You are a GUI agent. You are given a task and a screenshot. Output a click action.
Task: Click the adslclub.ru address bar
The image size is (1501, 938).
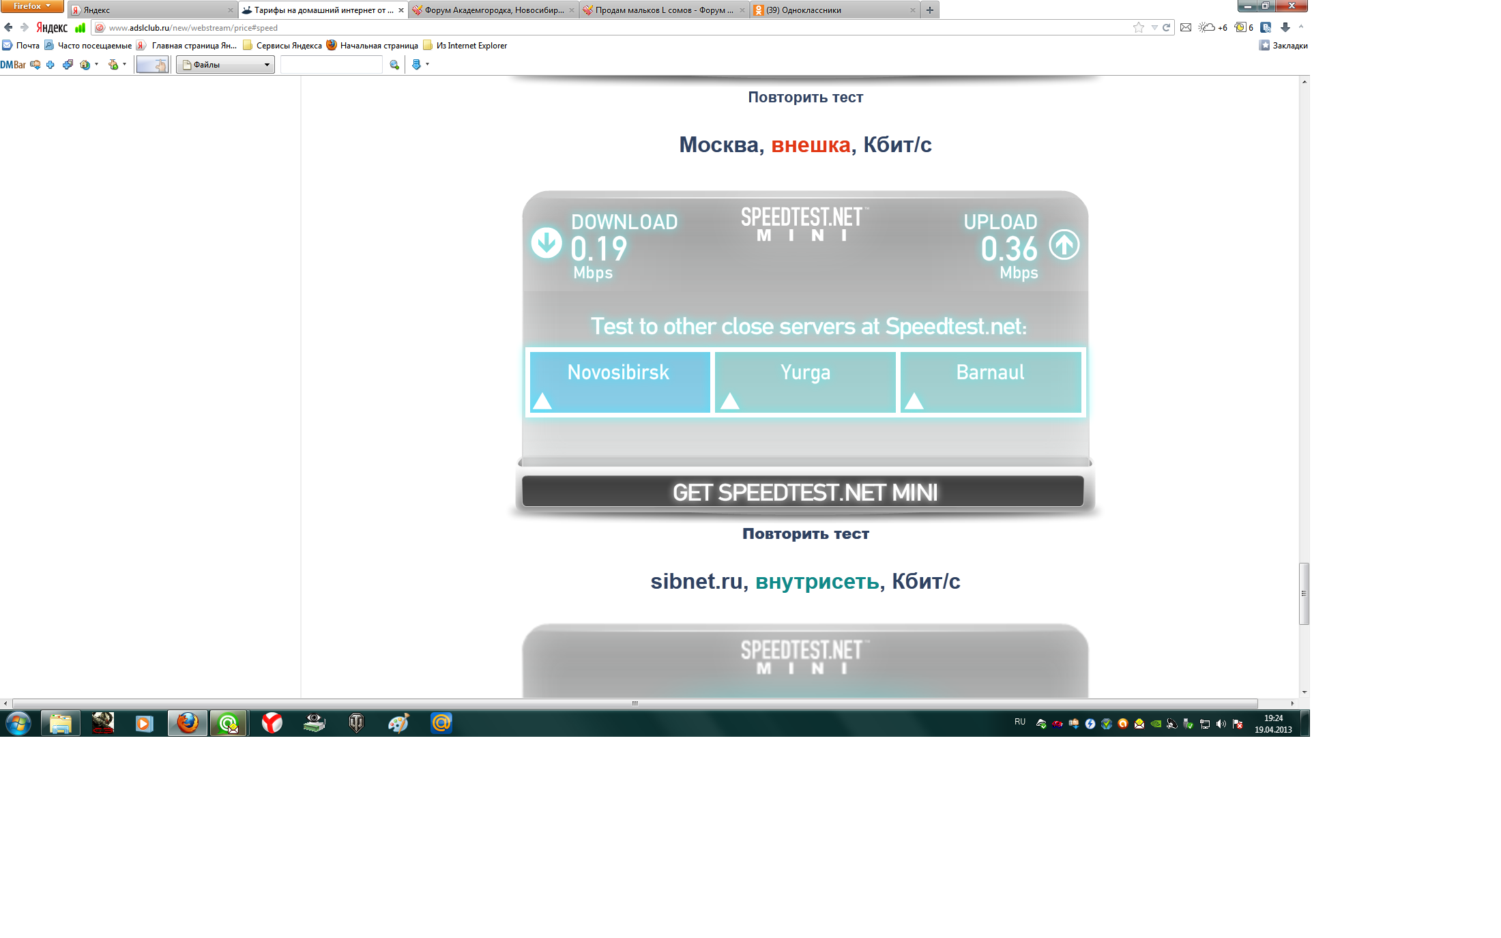point(614,28)
